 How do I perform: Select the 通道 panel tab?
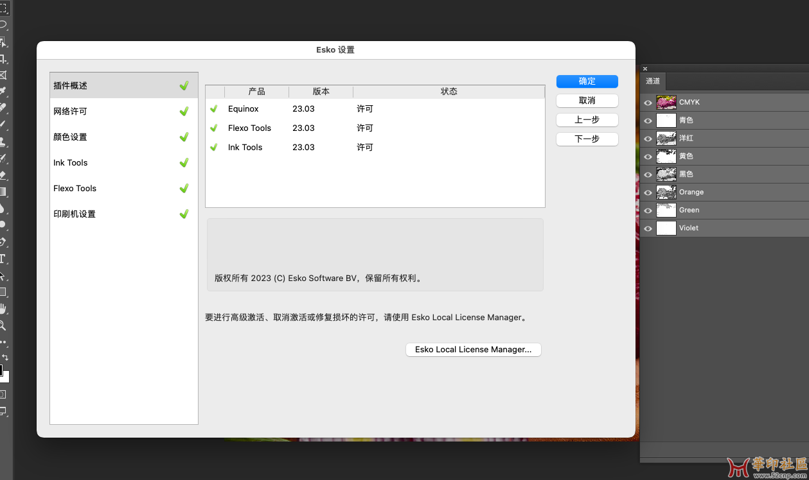click(653, 81)
